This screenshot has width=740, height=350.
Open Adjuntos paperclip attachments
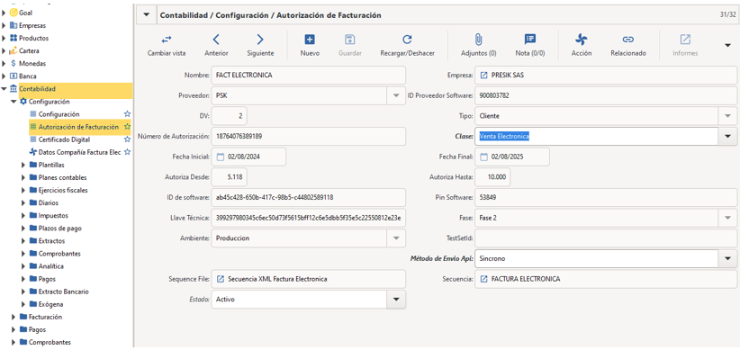coord(478,40)
